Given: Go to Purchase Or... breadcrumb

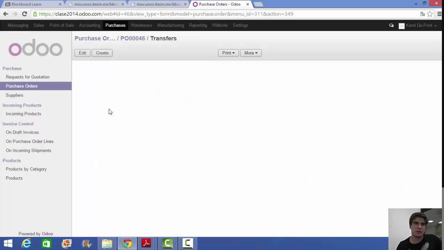Looking at the screenshot, I should [95, 38].
